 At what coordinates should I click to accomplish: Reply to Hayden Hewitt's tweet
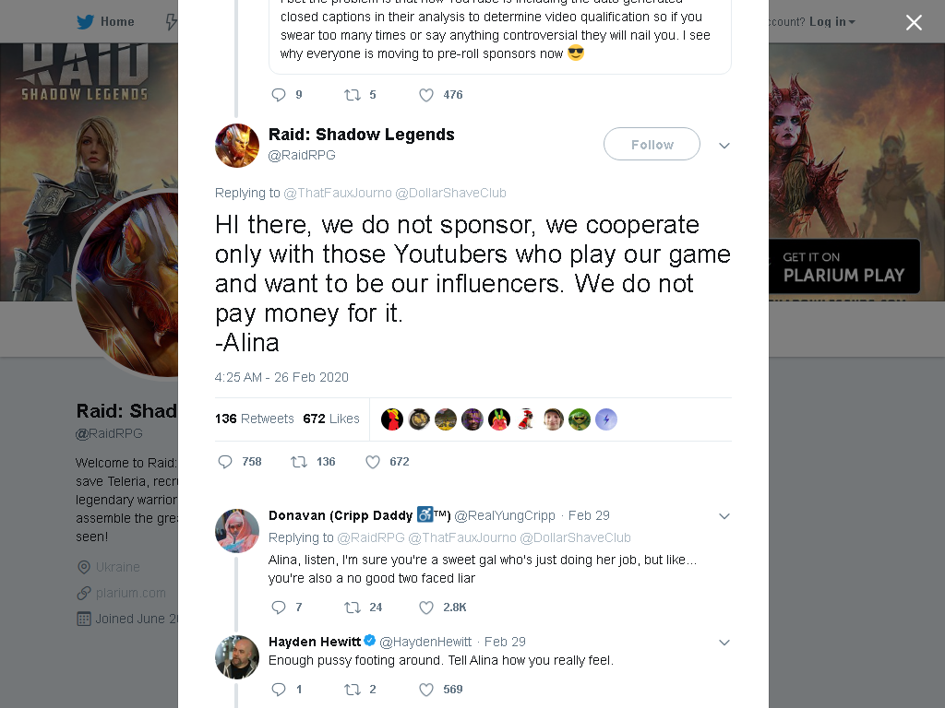(x=279, y=690)
